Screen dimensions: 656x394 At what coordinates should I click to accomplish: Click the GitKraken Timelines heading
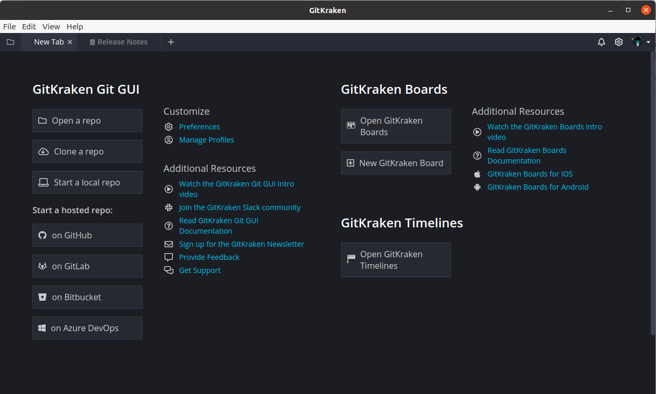tap(402, 223)
